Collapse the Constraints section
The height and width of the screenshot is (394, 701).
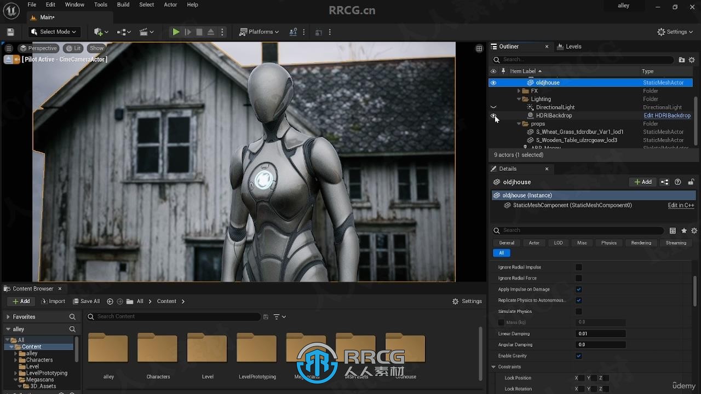tap(493, 367)
